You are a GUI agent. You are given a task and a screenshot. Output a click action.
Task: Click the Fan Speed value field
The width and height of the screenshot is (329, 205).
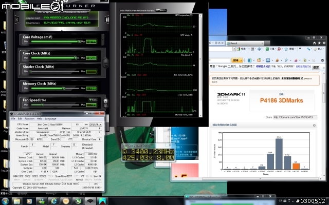(92, 105)
